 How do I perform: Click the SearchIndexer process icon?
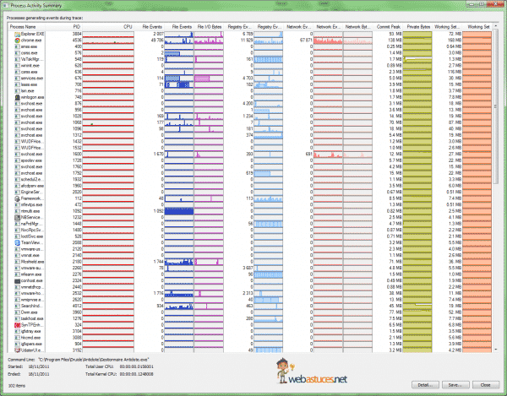[x=18, y=304]
